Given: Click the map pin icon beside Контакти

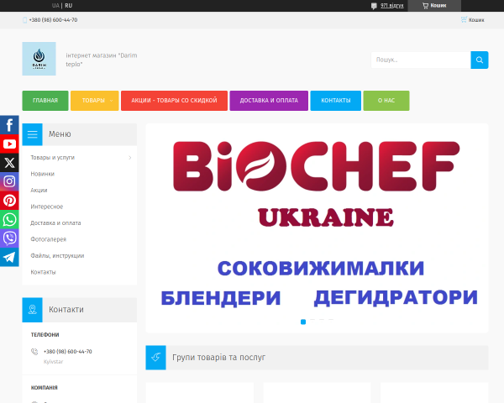Looking at the screenshot, I should click(x=32, y=310).
